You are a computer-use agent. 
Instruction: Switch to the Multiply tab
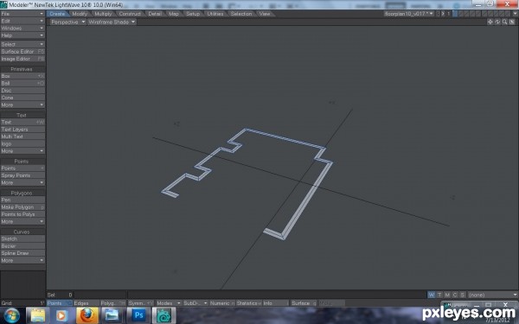click(x=103, y=14)
